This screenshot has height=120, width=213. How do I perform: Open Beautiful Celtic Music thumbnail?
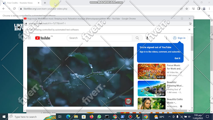click(152, 104)
